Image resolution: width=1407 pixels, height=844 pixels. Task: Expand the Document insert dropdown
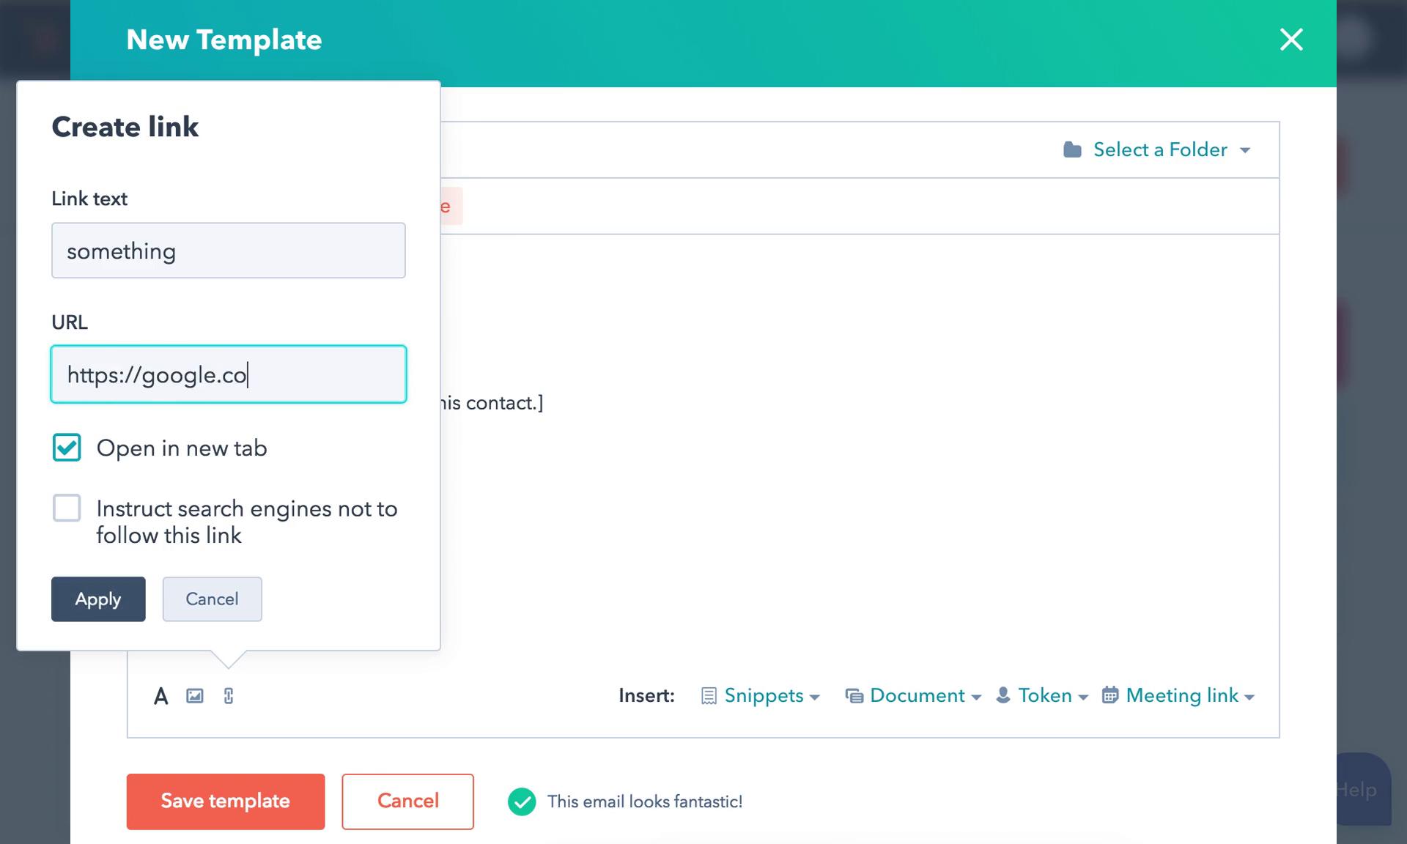(x=913, y=695)
